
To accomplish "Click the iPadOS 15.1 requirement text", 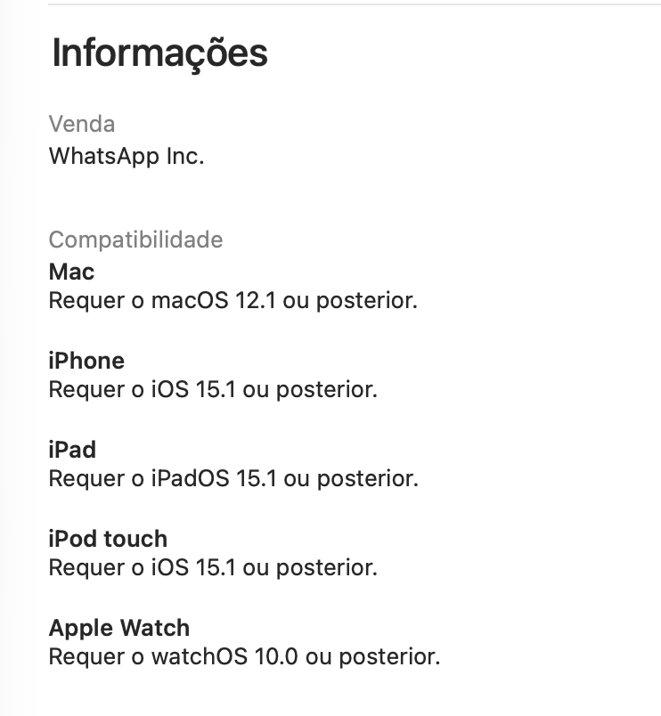I will [233, 479].
